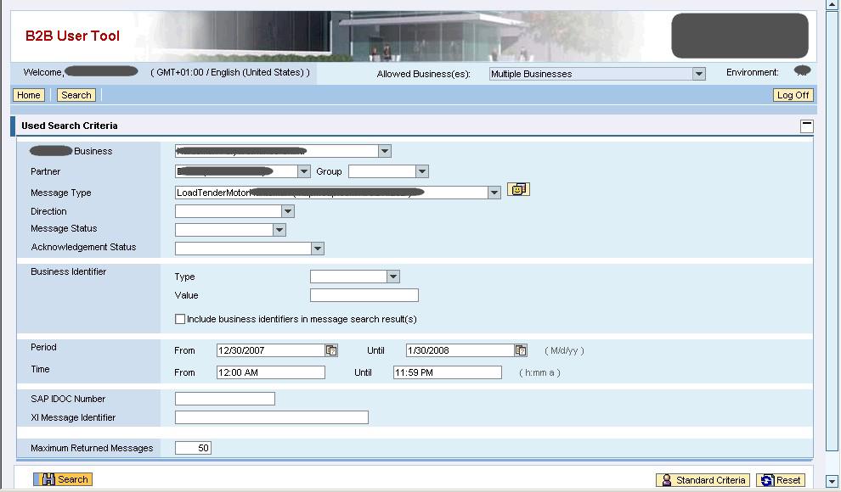Click the SAP IDOC Number field

(225, 399)
